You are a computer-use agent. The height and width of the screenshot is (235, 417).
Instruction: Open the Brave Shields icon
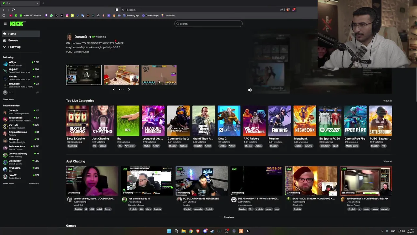click(x=288, y=10)
